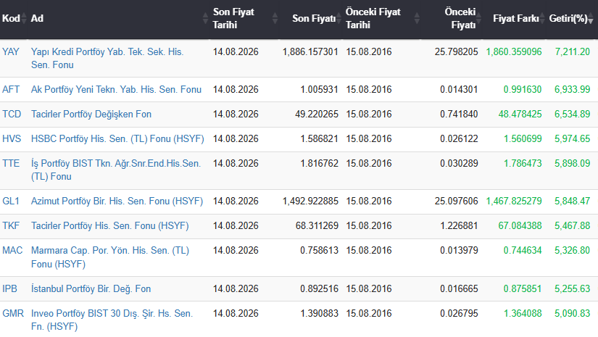Select the 5,467.88 return value
The width and height of the screenshot is (598, 337).
click(x=572, y=226)
